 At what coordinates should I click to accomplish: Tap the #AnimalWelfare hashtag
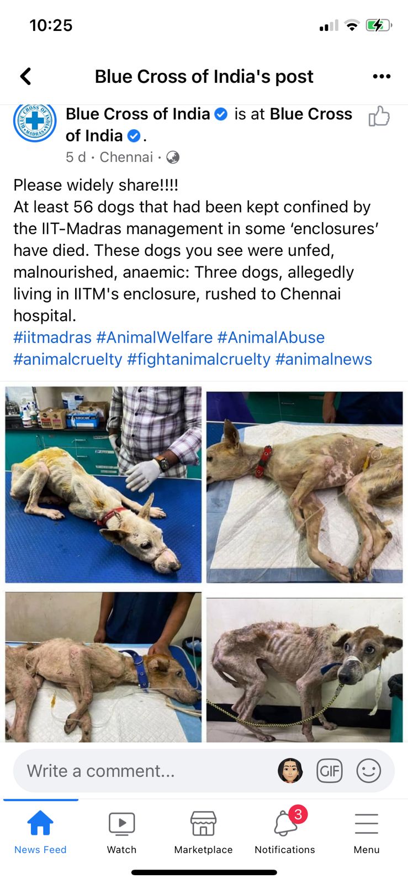154,337
